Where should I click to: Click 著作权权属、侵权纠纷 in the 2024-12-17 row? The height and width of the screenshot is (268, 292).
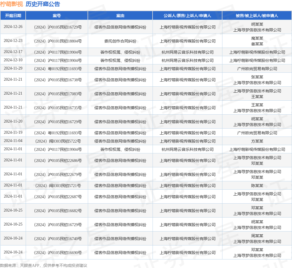coord(120,52)
